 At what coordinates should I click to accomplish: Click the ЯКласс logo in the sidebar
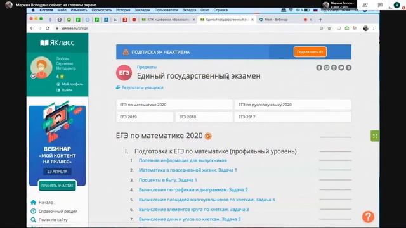click(57, 42)
